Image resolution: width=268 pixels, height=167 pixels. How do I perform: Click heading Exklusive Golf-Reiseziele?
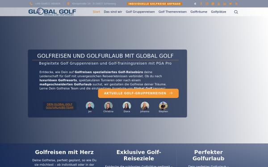[x=139, y=155]
